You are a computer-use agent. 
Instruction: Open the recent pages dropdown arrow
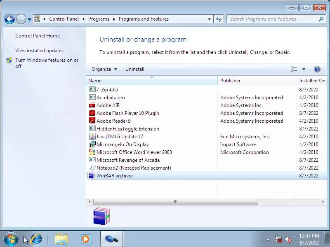[x=29, y=19]
